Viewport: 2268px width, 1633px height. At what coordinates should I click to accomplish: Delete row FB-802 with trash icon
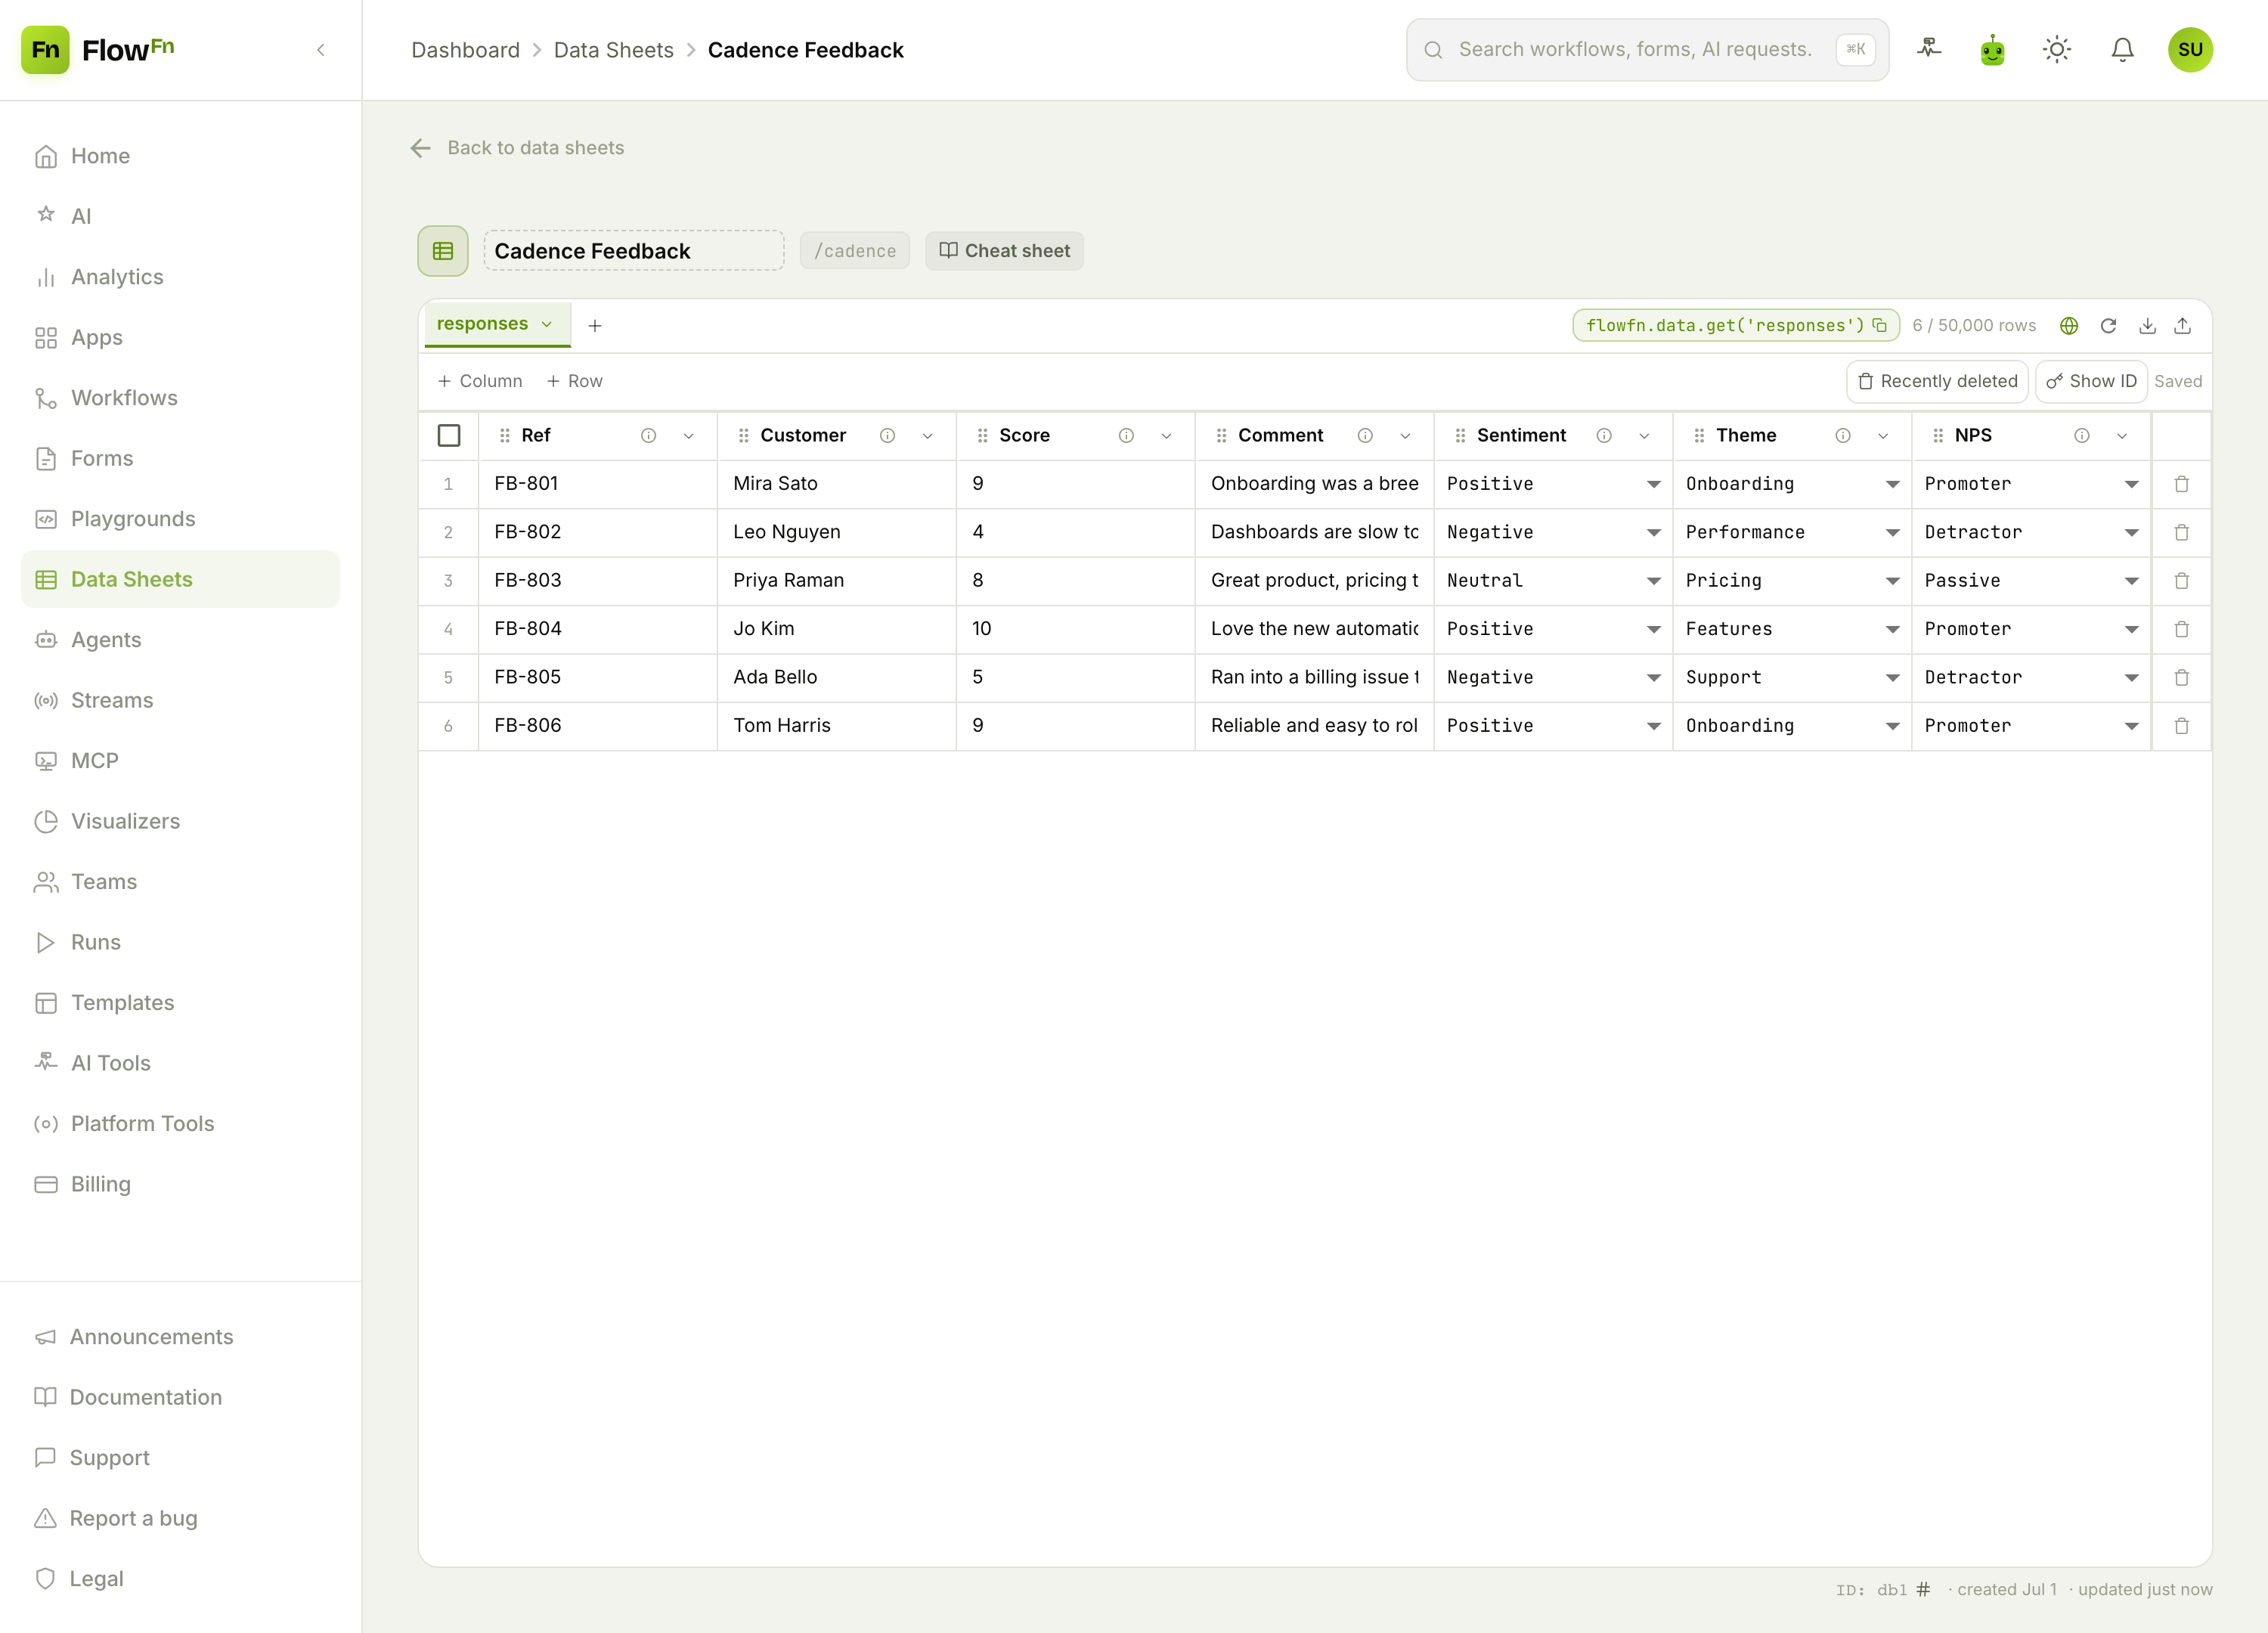click(x=2181, y=532)
